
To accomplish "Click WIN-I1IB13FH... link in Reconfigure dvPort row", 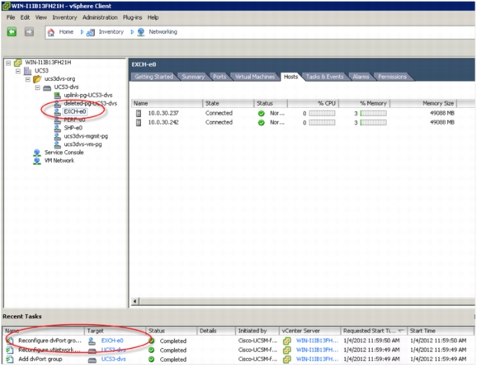I will point(317,341).
